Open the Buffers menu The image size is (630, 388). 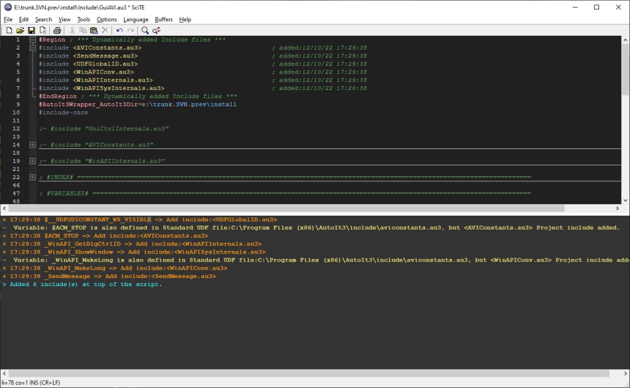(x=164, y=19)
